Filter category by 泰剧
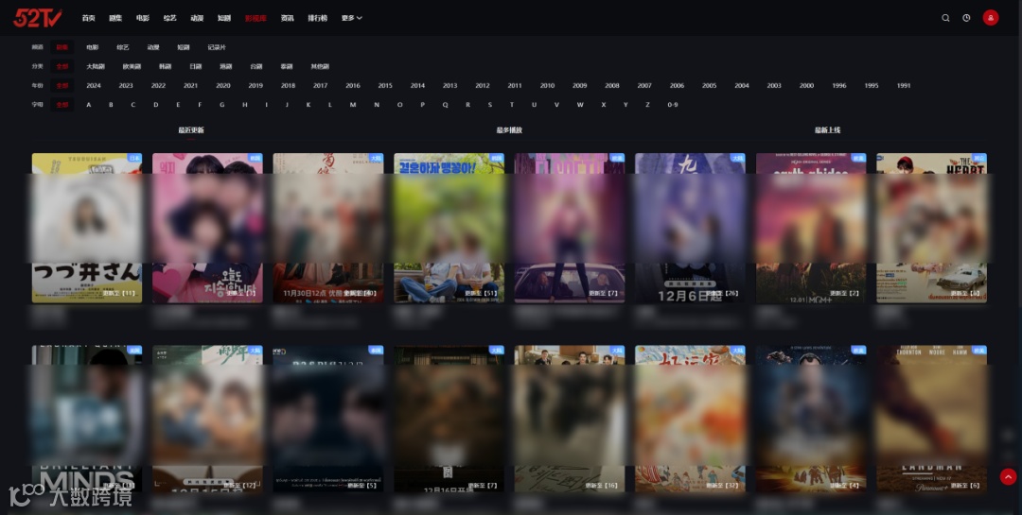 click(286, 66)
